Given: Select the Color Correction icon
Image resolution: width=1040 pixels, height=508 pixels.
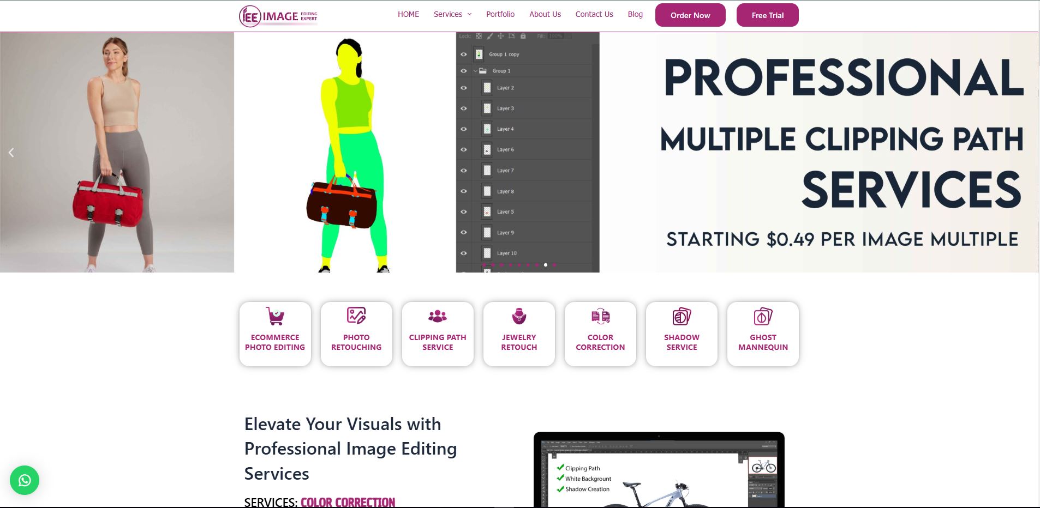Looking at the screenshot, I should click(x=600, y=316).
